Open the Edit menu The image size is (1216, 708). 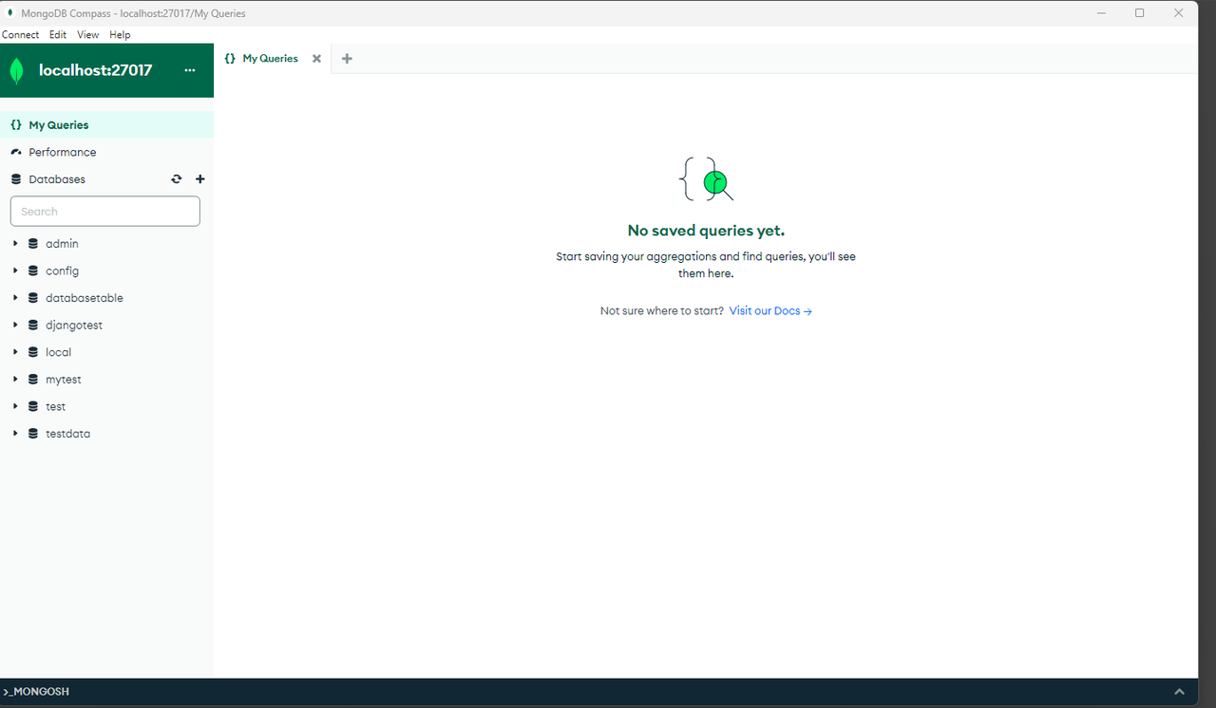(58, 34)
